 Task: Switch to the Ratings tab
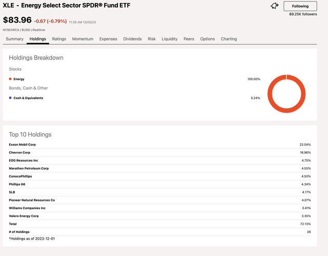(x=59, y=39)
